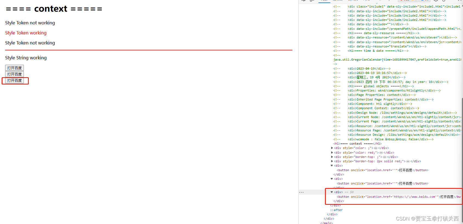Viewport: 463px width, 224px height.
Task: Click the '==== context =====' page heading
Action: point(54,9)
